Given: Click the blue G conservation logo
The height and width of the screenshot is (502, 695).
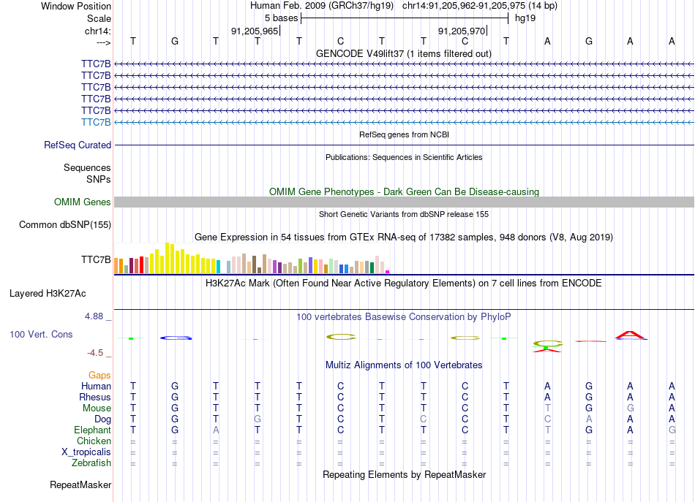Looking at the screenshot, I should [176, 338].
